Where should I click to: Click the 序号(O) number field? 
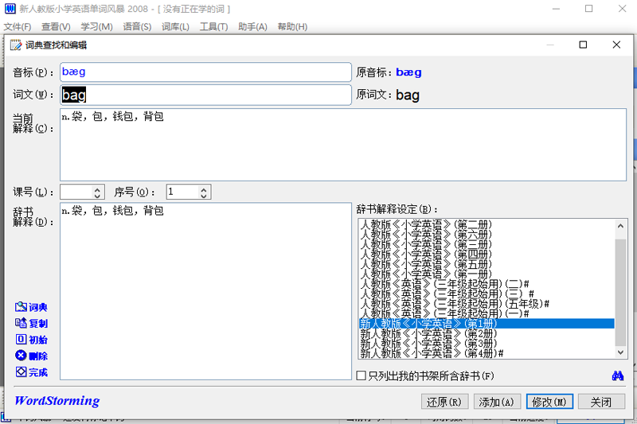click(183, 192)
